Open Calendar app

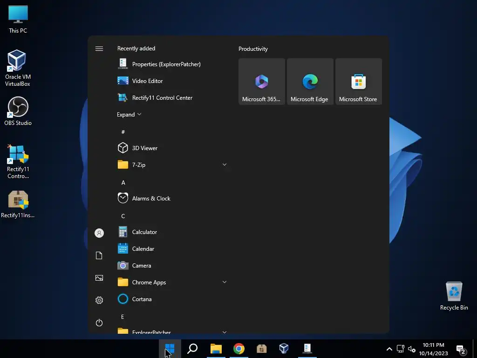point(172,249)
